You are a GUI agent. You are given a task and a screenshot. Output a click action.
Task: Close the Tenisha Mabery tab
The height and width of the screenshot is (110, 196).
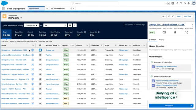[x=73, y=9]
